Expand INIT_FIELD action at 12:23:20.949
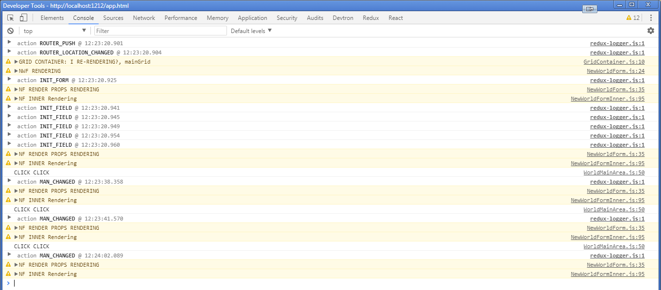The image size is (661, 290). 9,126
